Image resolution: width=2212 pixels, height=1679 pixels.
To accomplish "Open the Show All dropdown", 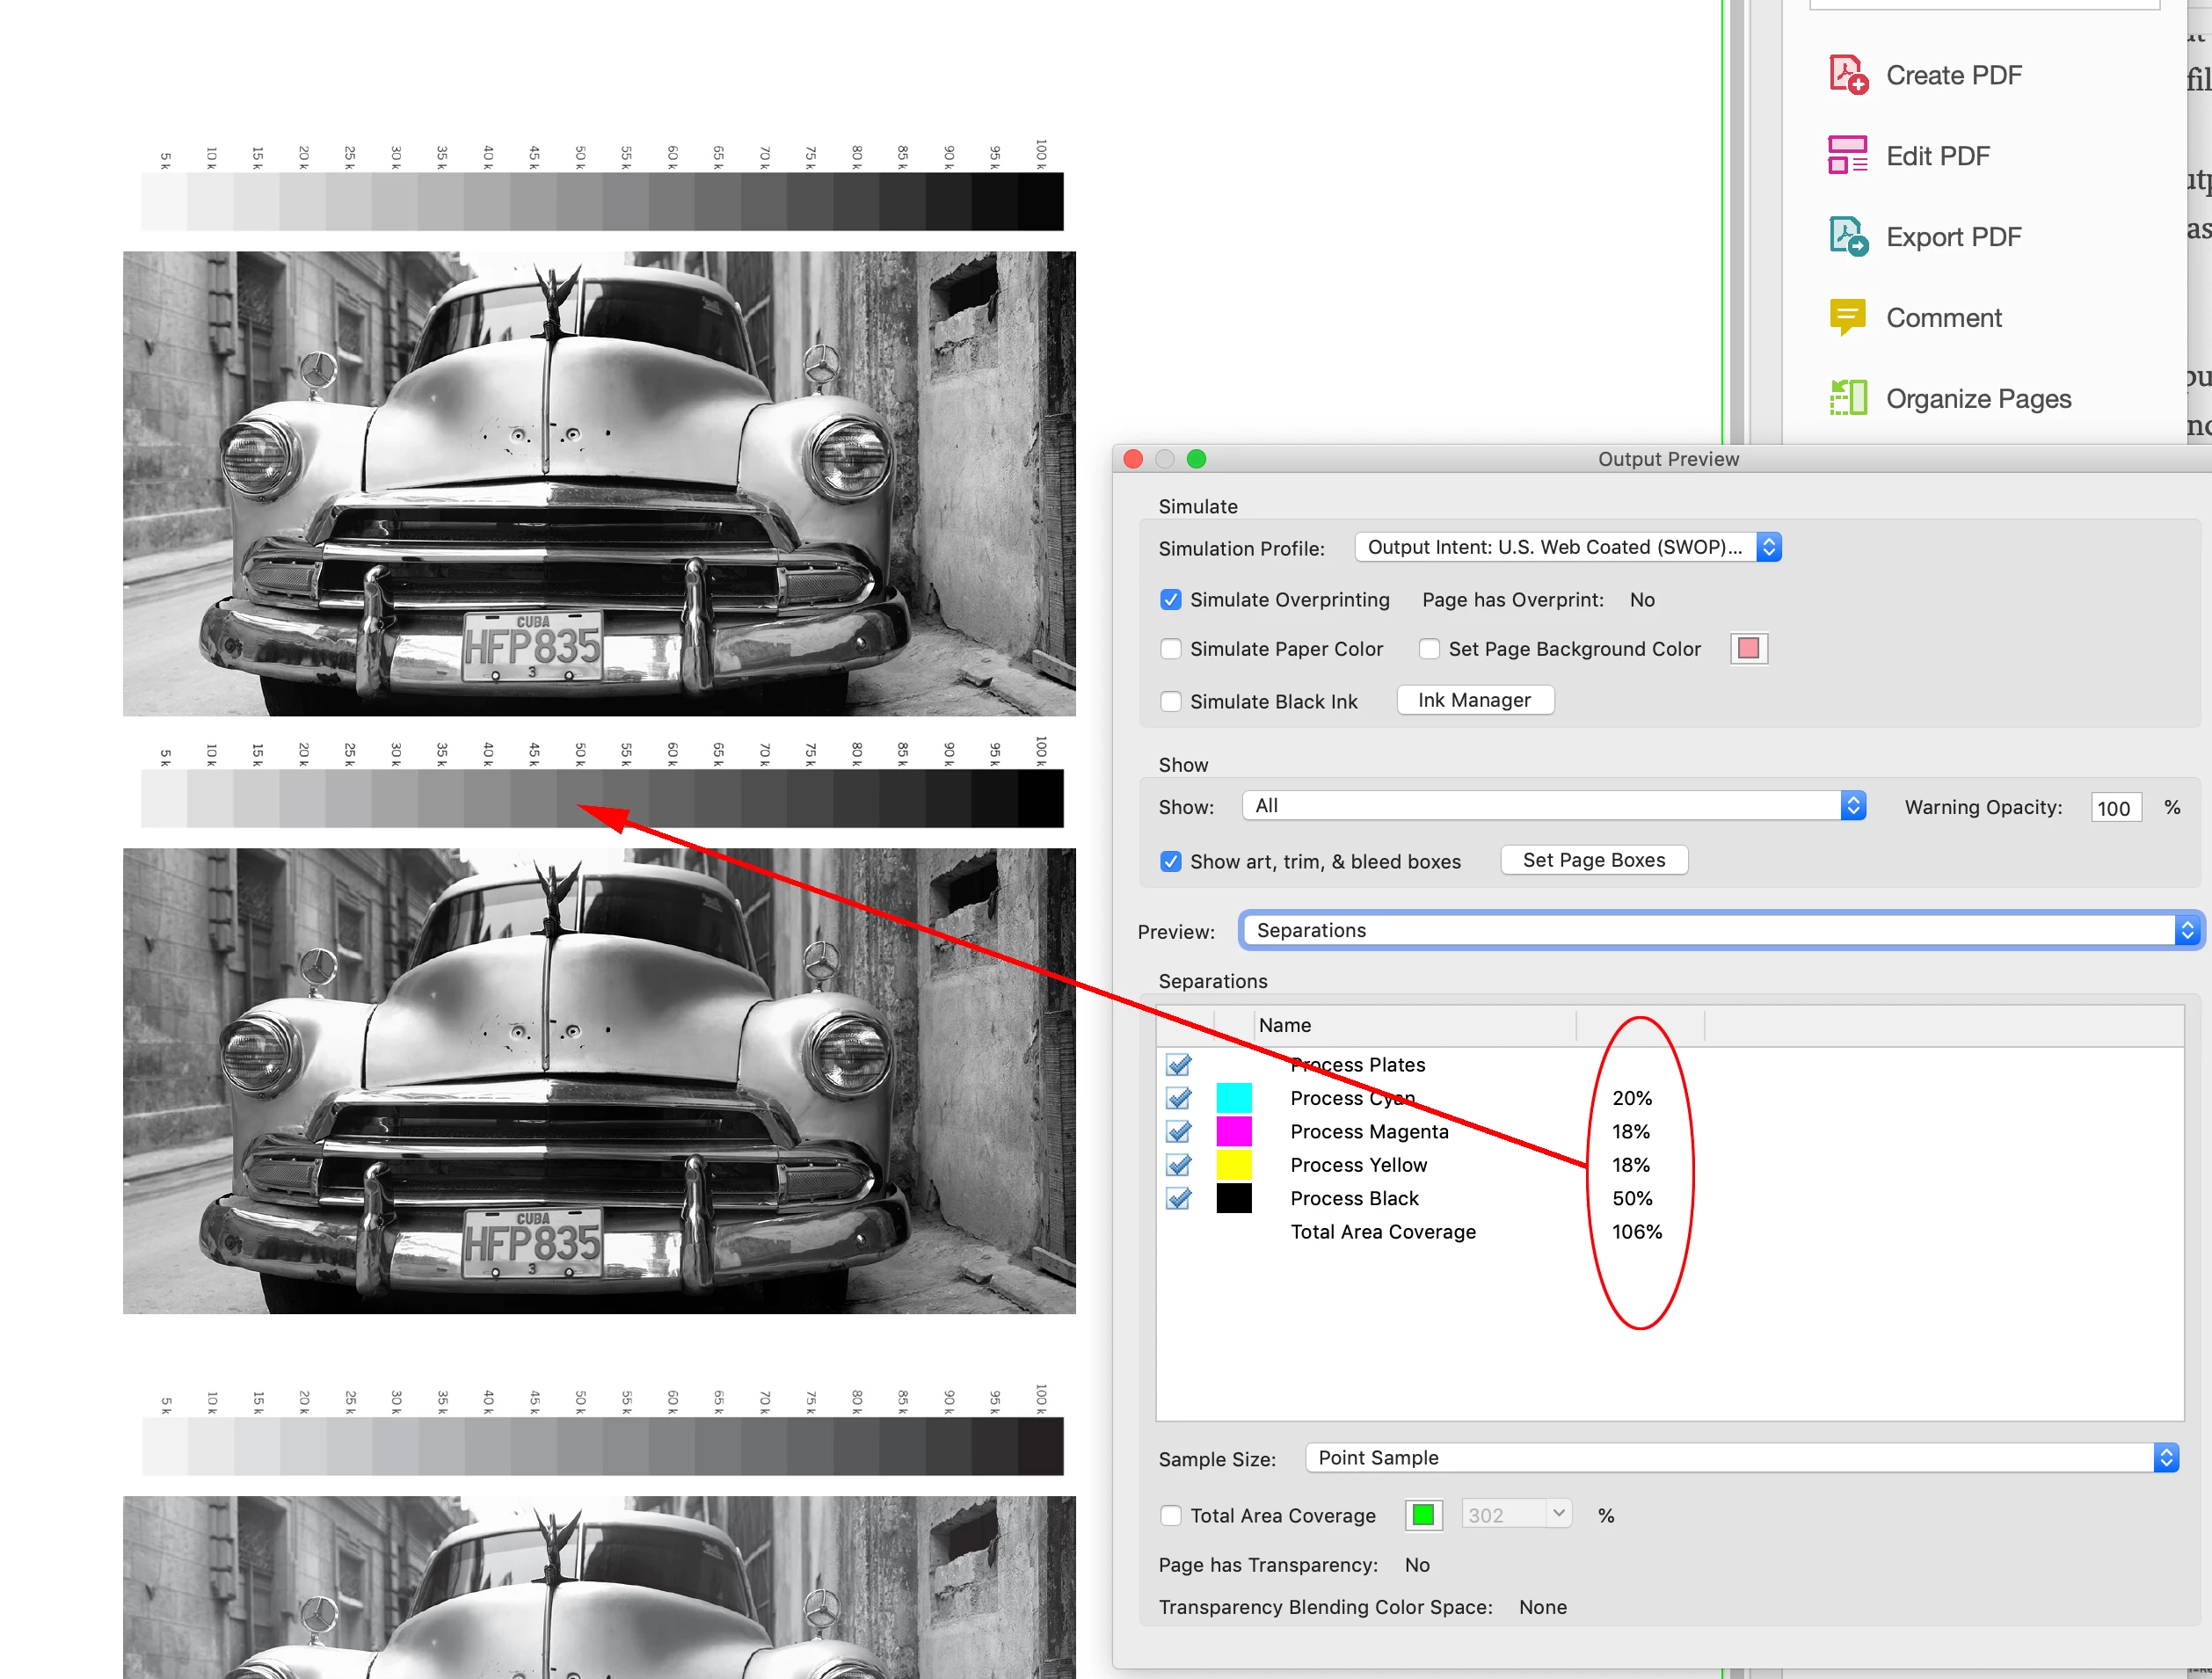I will 1553,806.
